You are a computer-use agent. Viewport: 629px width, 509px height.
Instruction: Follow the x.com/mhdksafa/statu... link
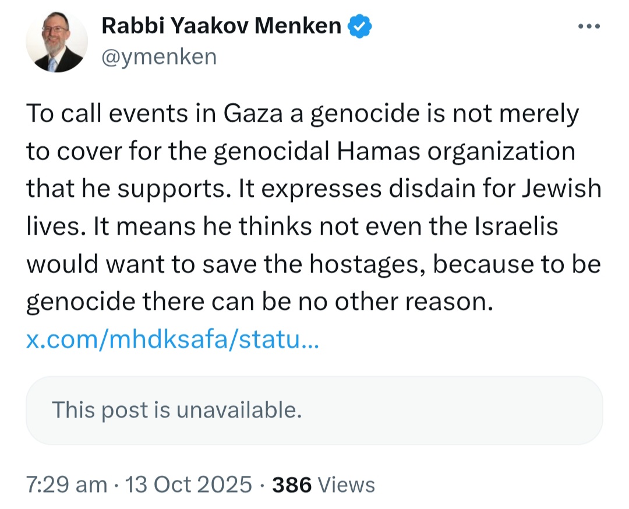pyautogui.click(x=172, y=340)
